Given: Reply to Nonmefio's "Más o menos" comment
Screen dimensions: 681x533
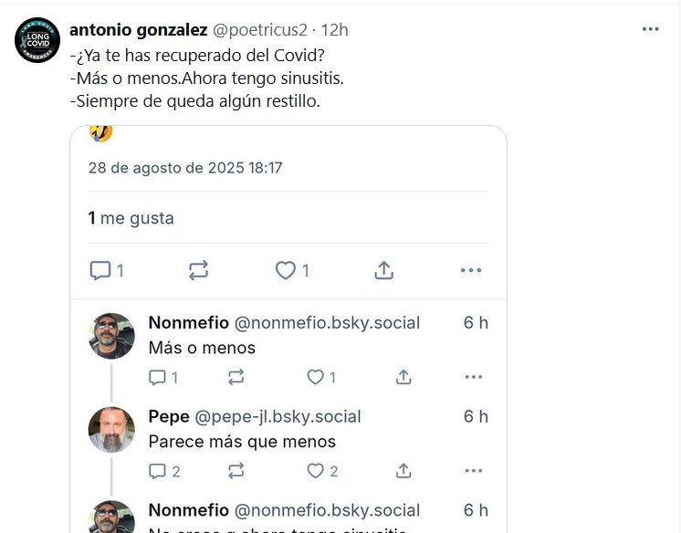Looking at the screenshot, I should [x=158, y=377].
